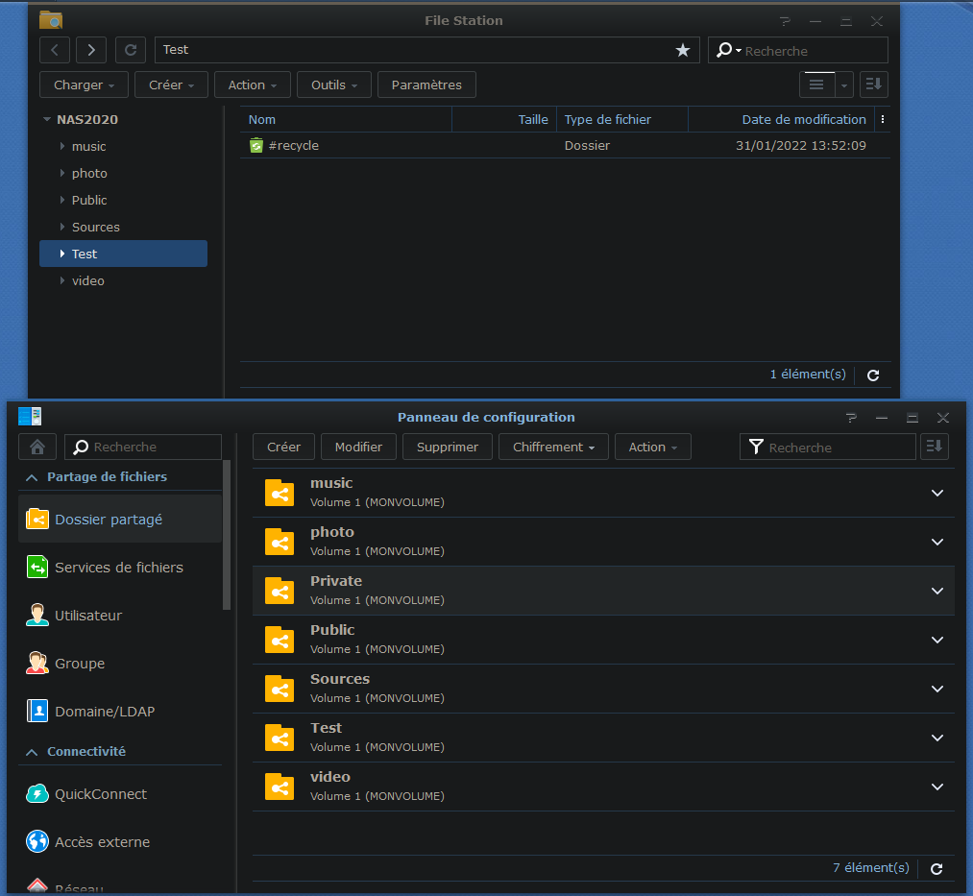This screenshot has height=896, width=973.
Task: Refresh the shared folder list at bottom
Action: click(x=937, y=868)
